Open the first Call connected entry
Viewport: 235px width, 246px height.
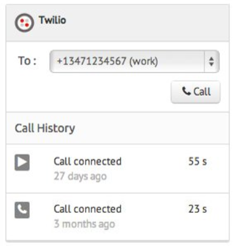click(x=88, y=161)
